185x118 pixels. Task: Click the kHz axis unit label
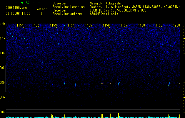(3, 24)
